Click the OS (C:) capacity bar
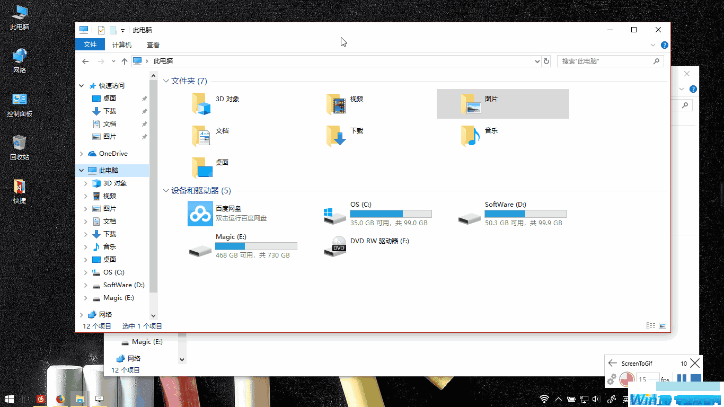 click(x=391, y=214)
